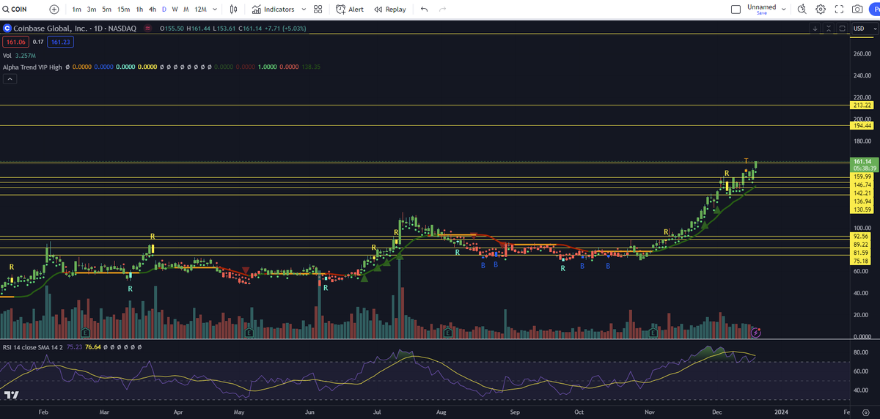Image resolution: width=880 pixels, height=419 pixels.
Task: Click the yellow T signal above latest candle
Action: click(x=747, y=160)
